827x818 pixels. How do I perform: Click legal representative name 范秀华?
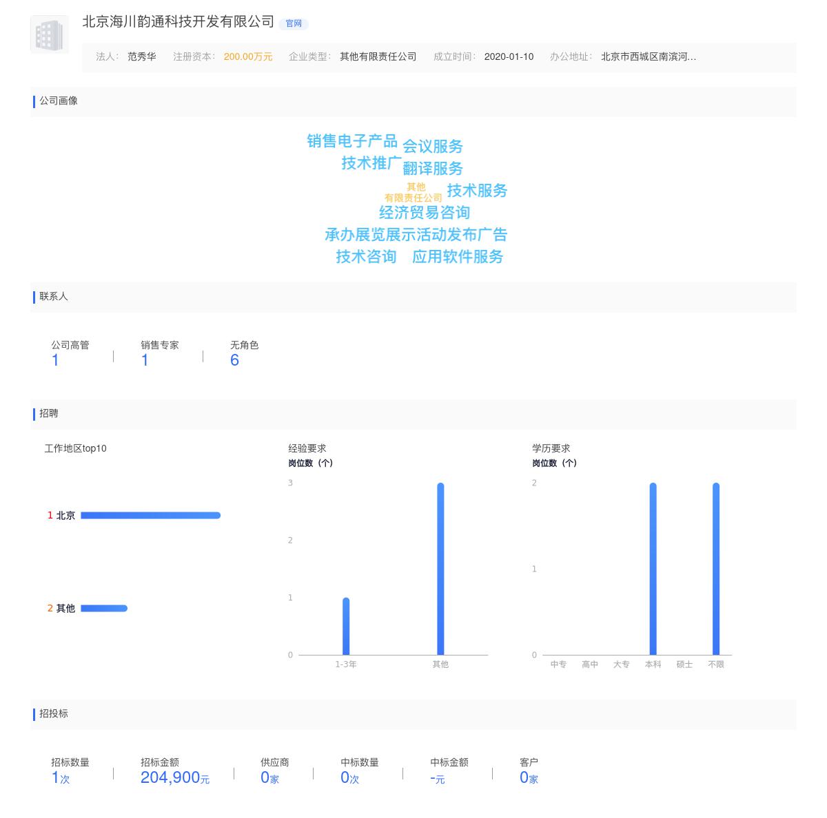(142, 57)
